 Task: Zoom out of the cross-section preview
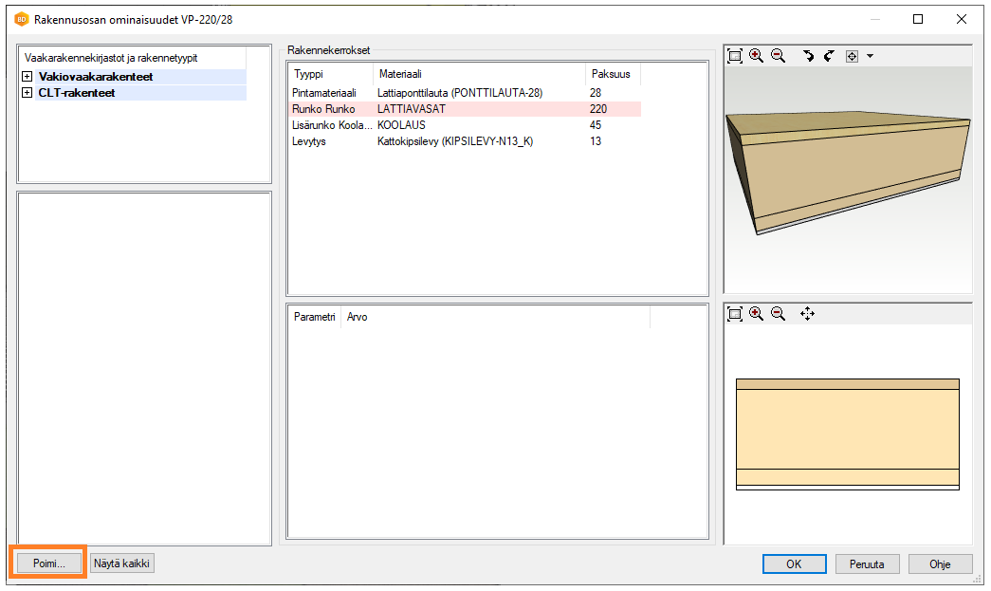[x=778, y=313]
